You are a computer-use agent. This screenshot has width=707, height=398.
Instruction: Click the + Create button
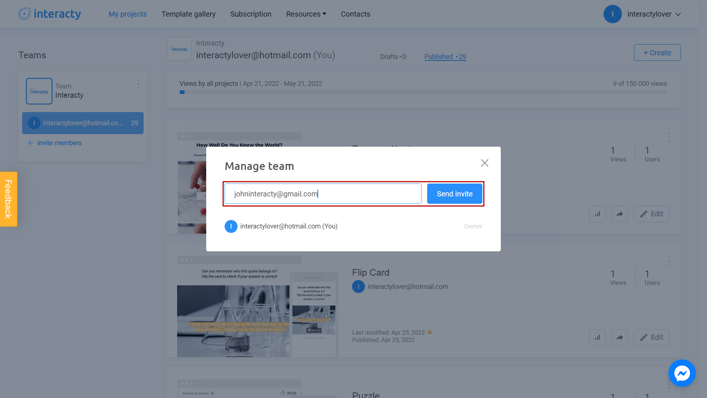click(657, 53)
